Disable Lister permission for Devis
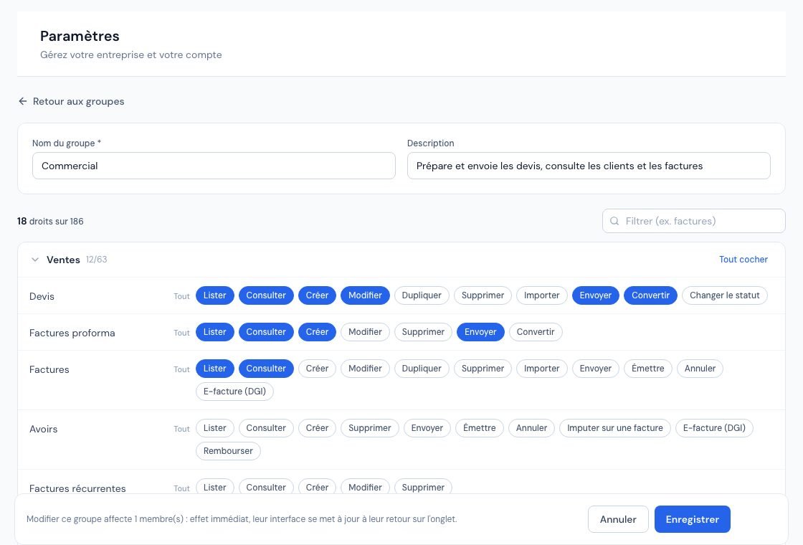The width and height of the screenshot is (803, 545). [214, 295]
